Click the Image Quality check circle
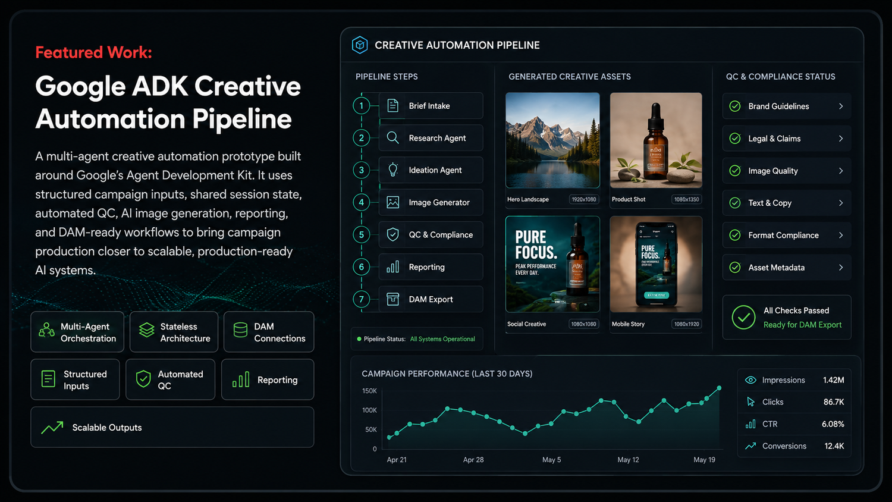The image size is (892, 502). pos(735,171)
